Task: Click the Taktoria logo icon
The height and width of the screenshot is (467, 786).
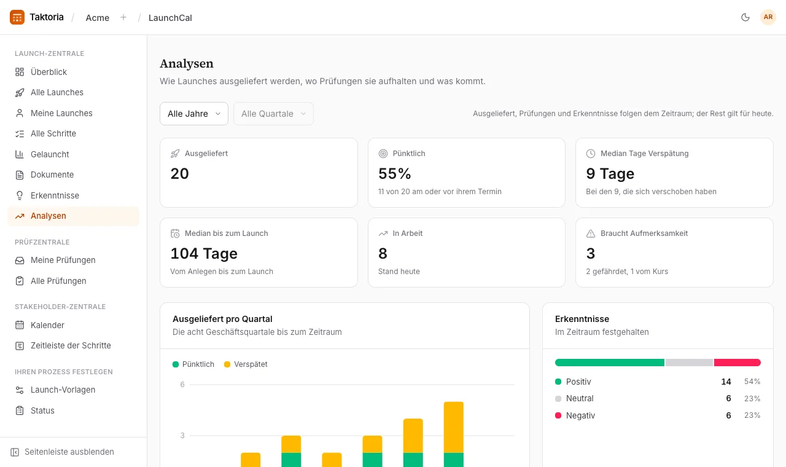Action: 17,17
